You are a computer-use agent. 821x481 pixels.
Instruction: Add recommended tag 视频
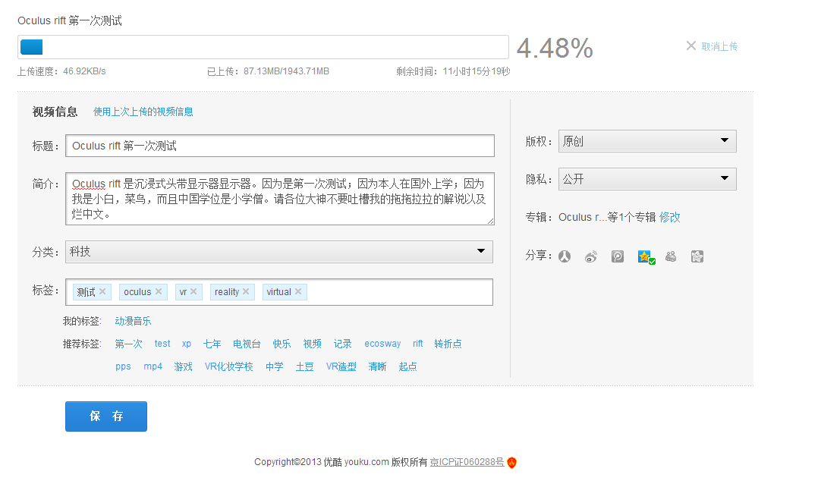tap(312, 344)
